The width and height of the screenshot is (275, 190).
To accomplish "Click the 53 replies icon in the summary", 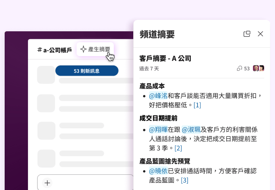I will tap(239, 68).
